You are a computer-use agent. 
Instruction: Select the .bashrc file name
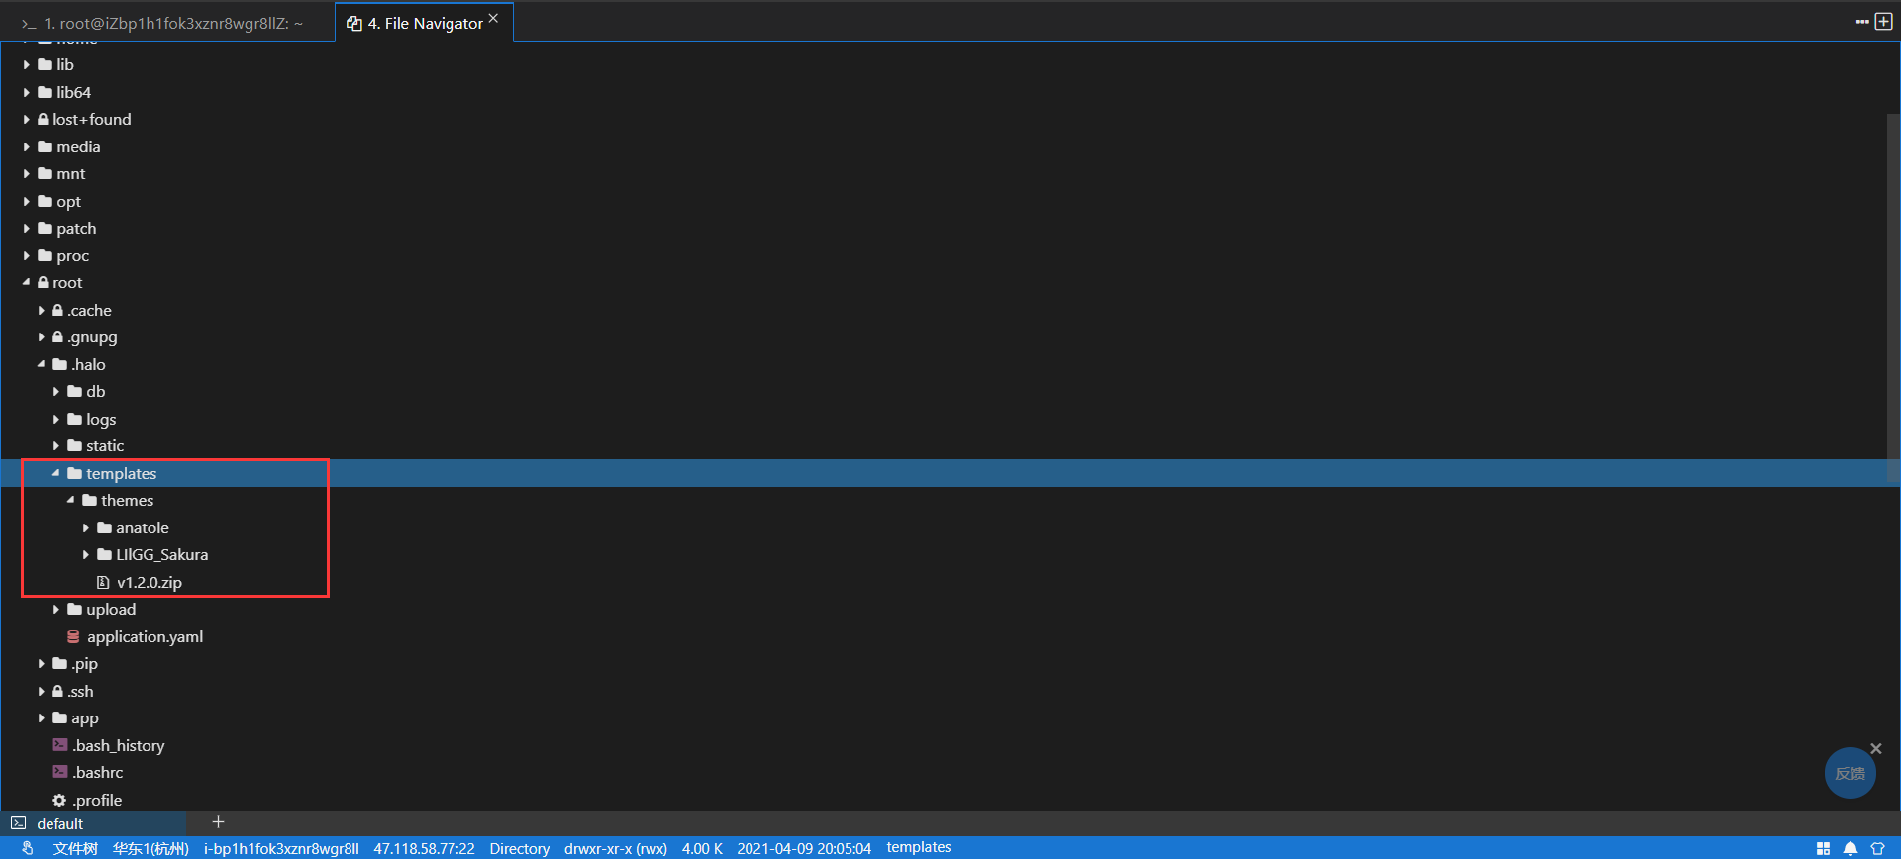point(97,772)
